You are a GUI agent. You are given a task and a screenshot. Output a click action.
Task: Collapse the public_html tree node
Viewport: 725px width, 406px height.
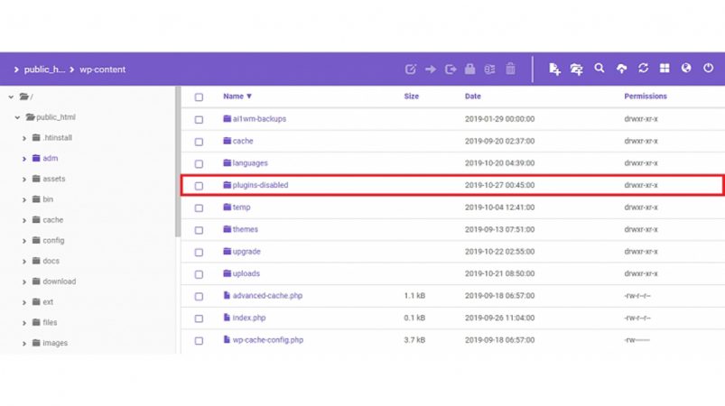(17, 117)
